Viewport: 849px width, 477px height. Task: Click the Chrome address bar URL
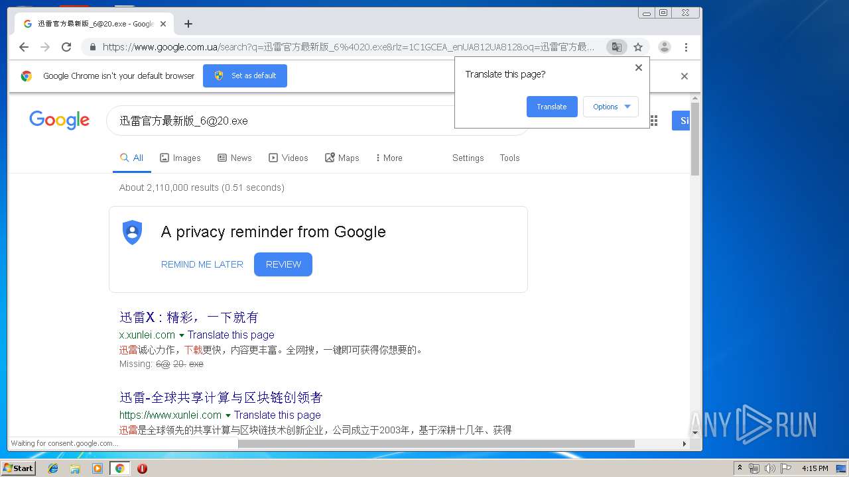[348, 47]
